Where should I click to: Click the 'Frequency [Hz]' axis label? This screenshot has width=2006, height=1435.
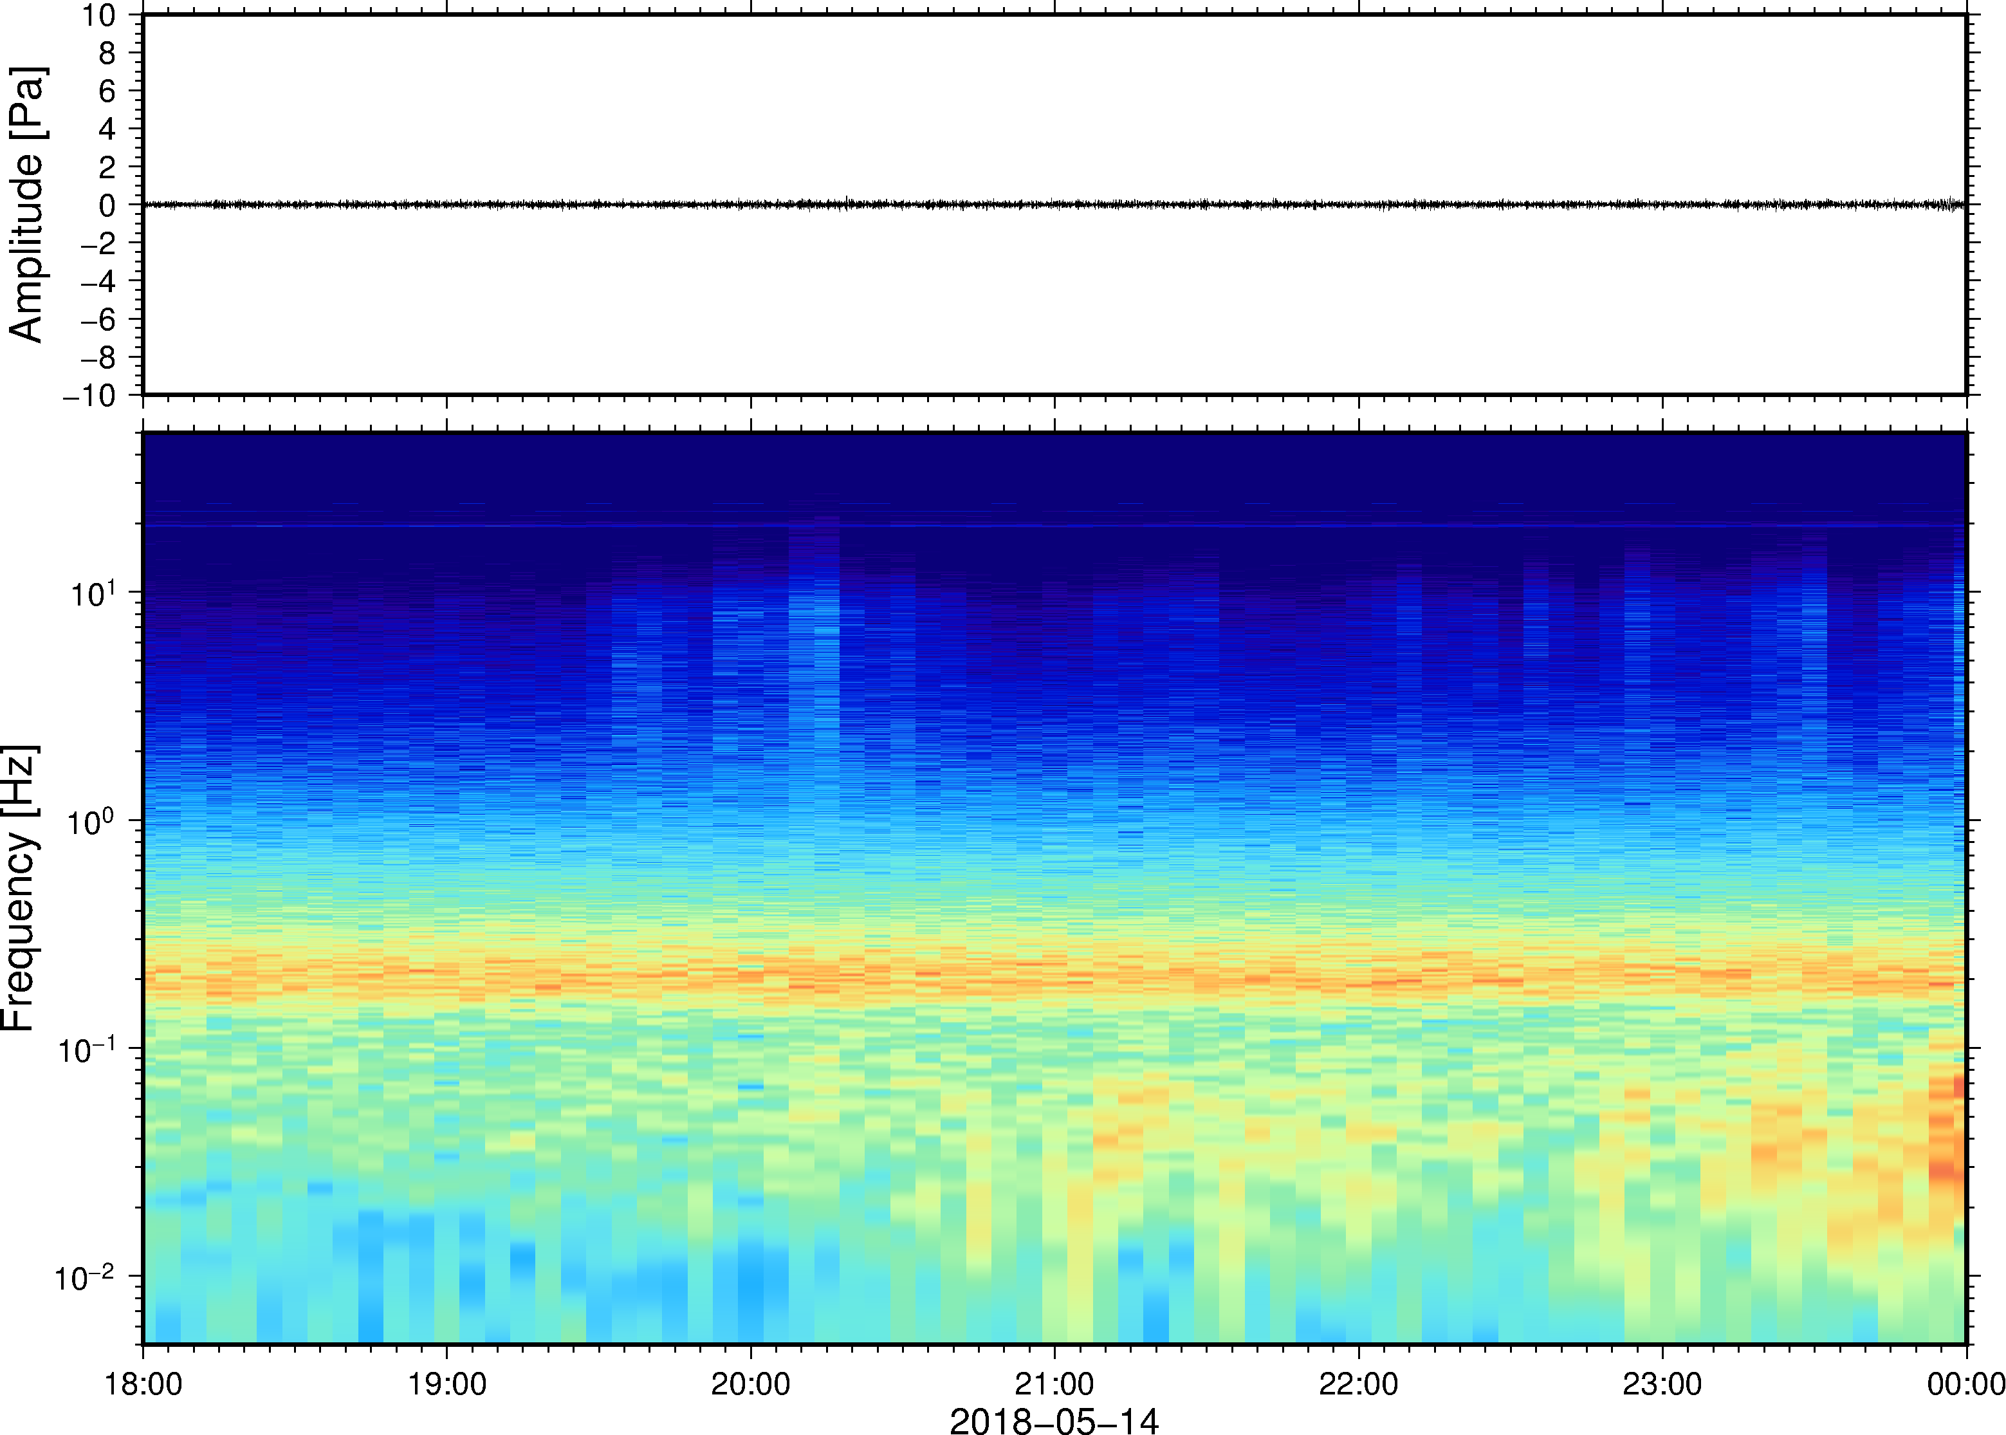(21, 888)
